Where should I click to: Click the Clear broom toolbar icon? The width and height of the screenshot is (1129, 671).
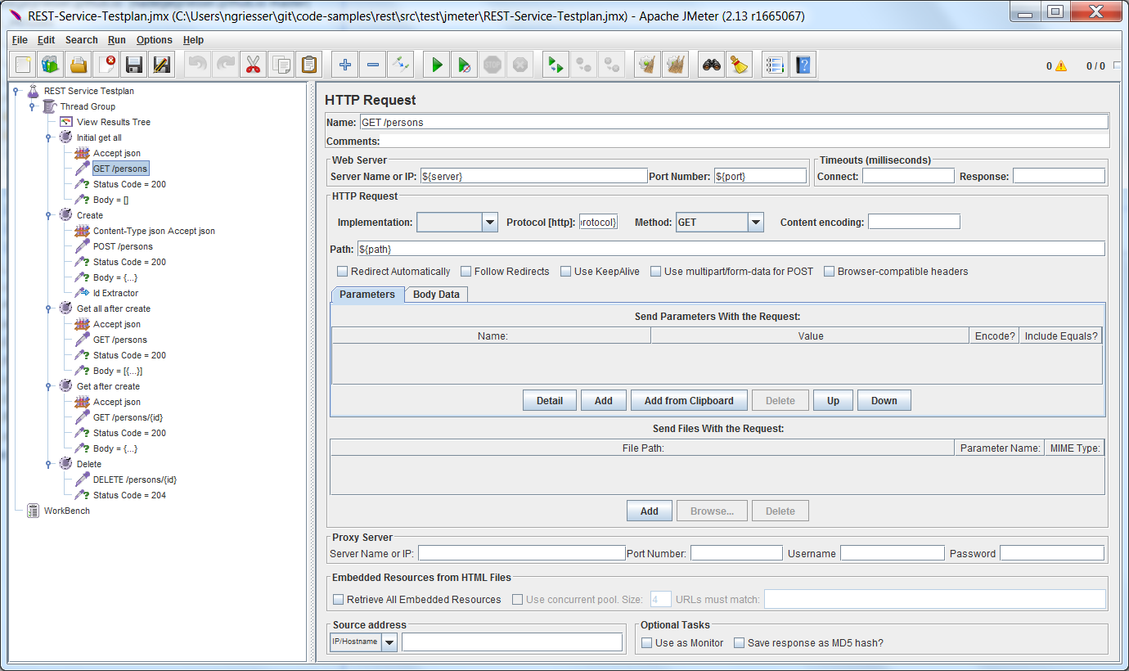click(647, 65)
